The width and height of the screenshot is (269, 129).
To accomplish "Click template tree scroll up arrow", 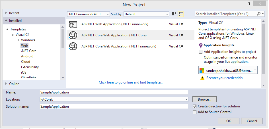I will pos(63,27).
